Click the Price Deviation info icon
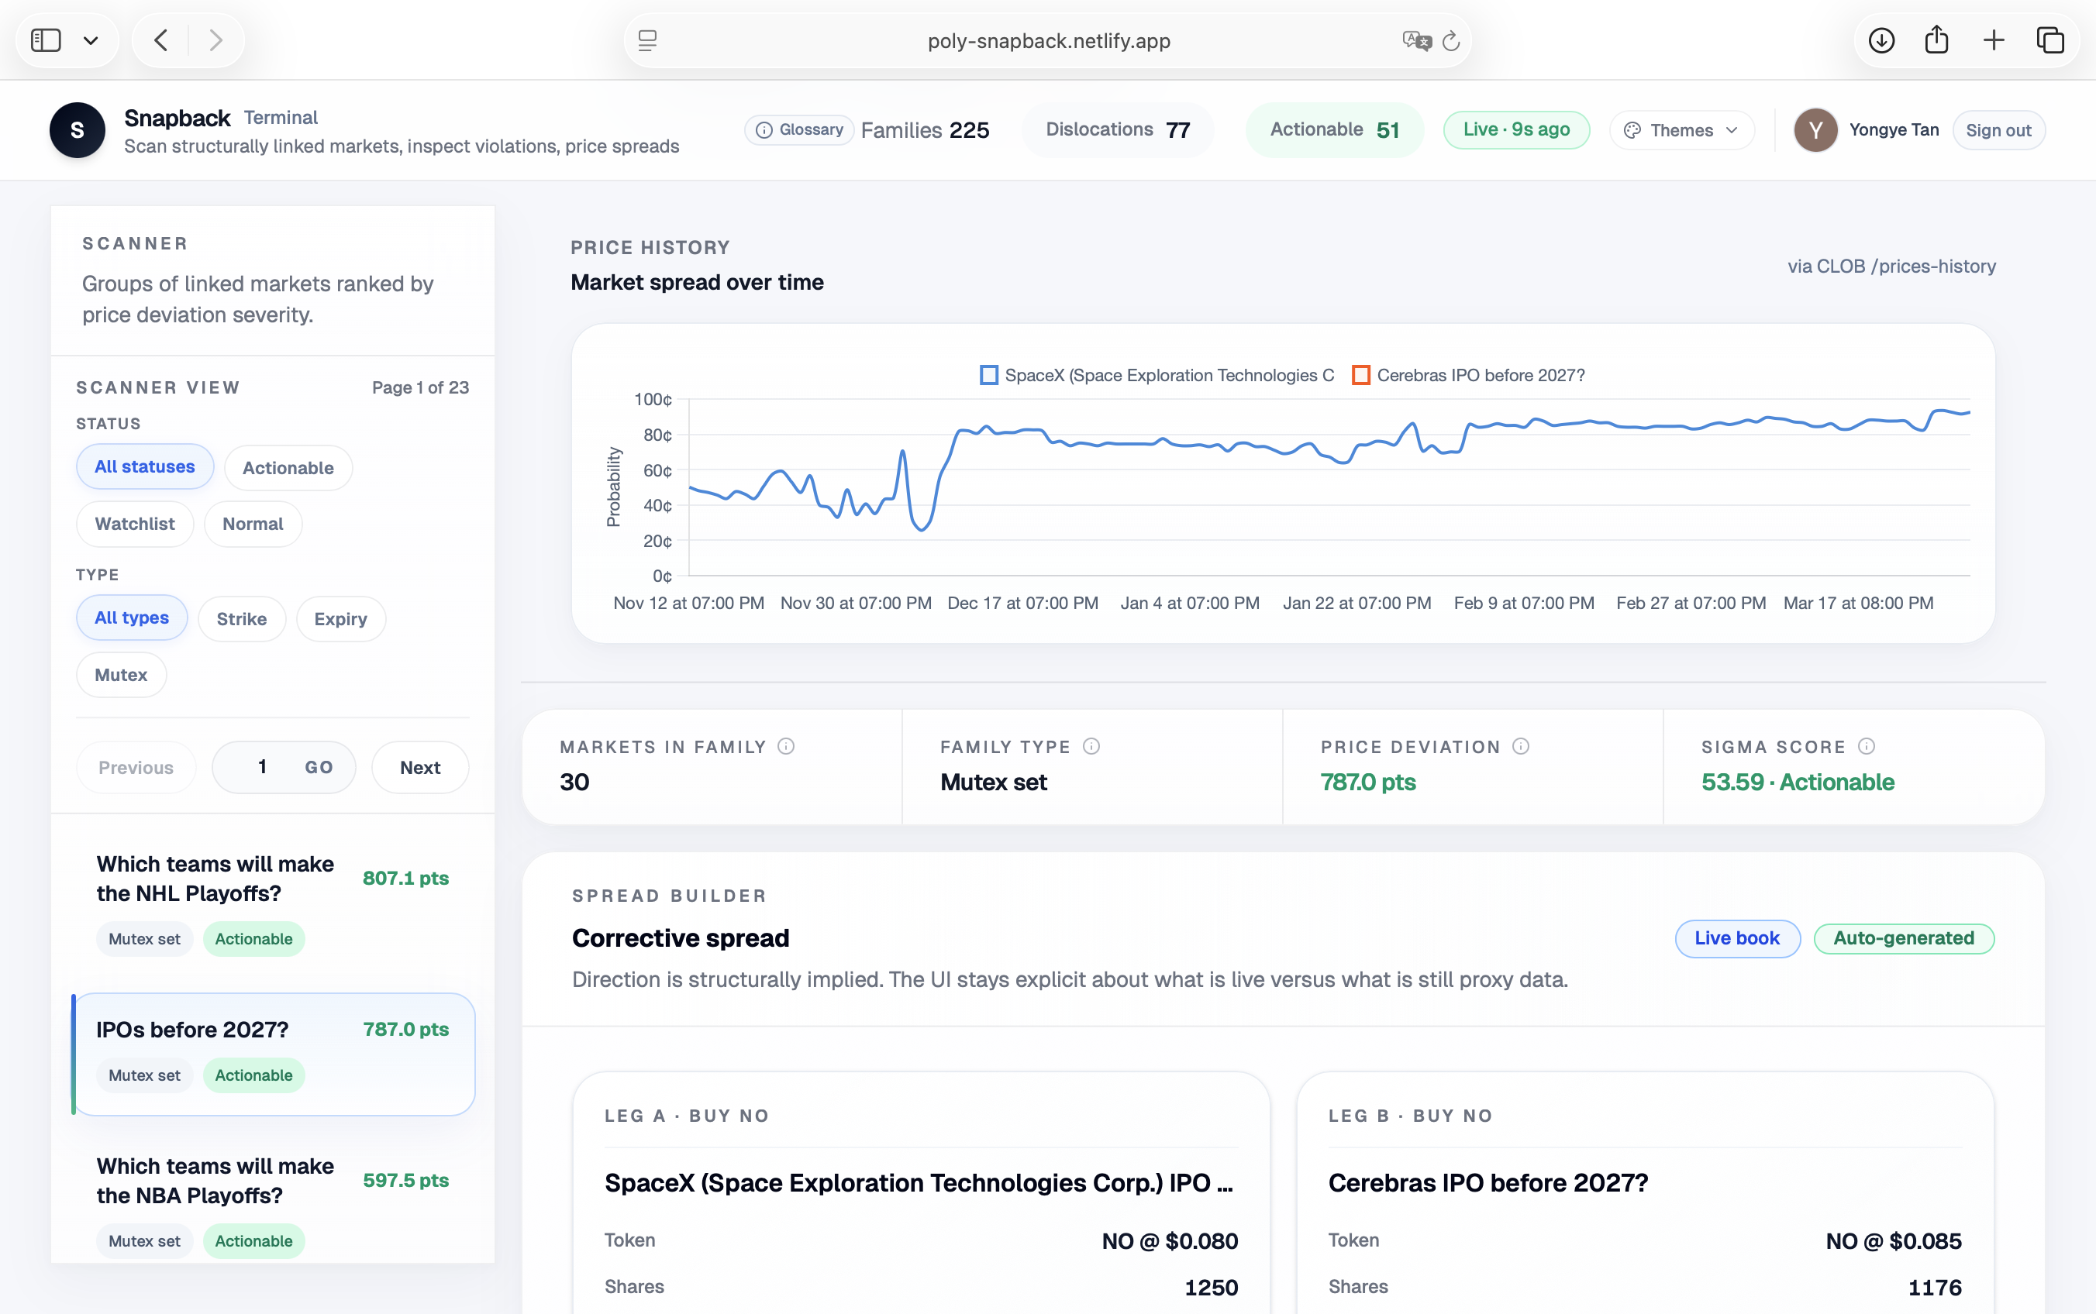The image size is (2096, 1314). tap(1521, 747)
